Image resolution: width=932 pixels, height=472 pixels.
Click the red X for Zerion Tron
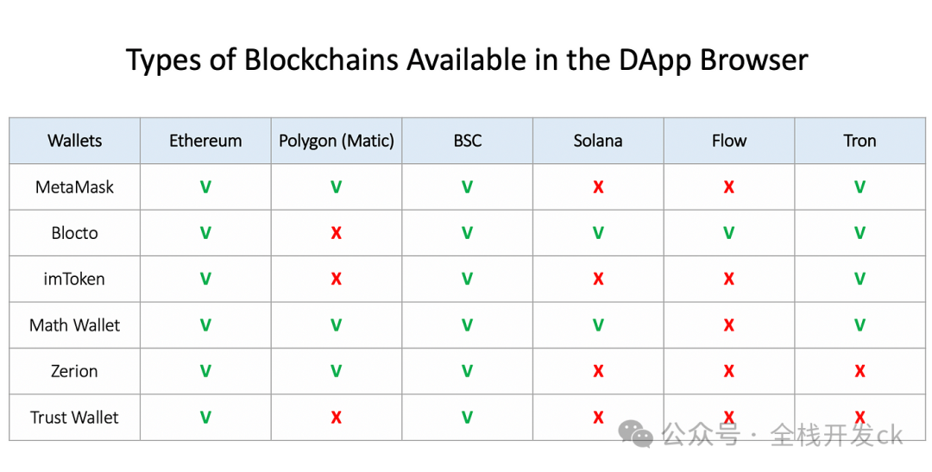tap(860, 371)
